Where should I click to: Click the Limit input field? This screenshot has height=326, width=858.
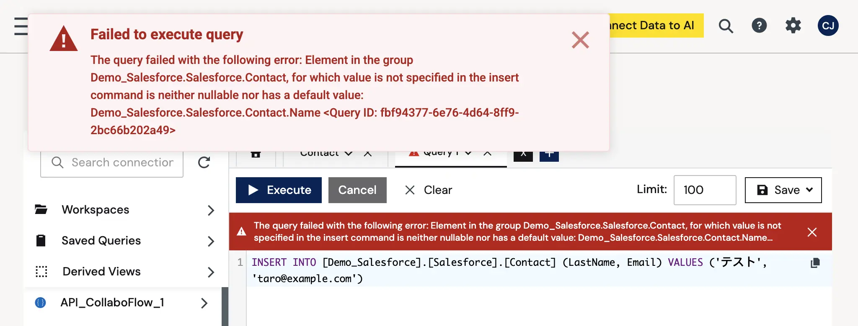(x=705, y=190)
